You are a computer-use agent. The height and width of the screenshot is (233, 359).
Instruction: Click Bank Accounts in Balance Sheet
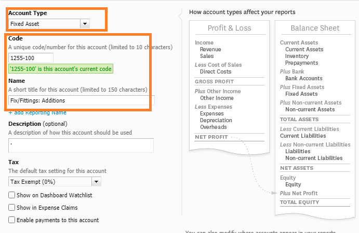pos(304,79)
